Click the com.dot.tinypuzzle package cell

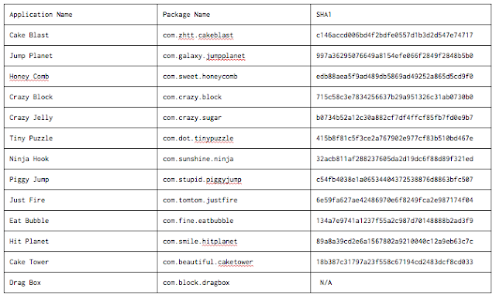click(x=234, y=138)
